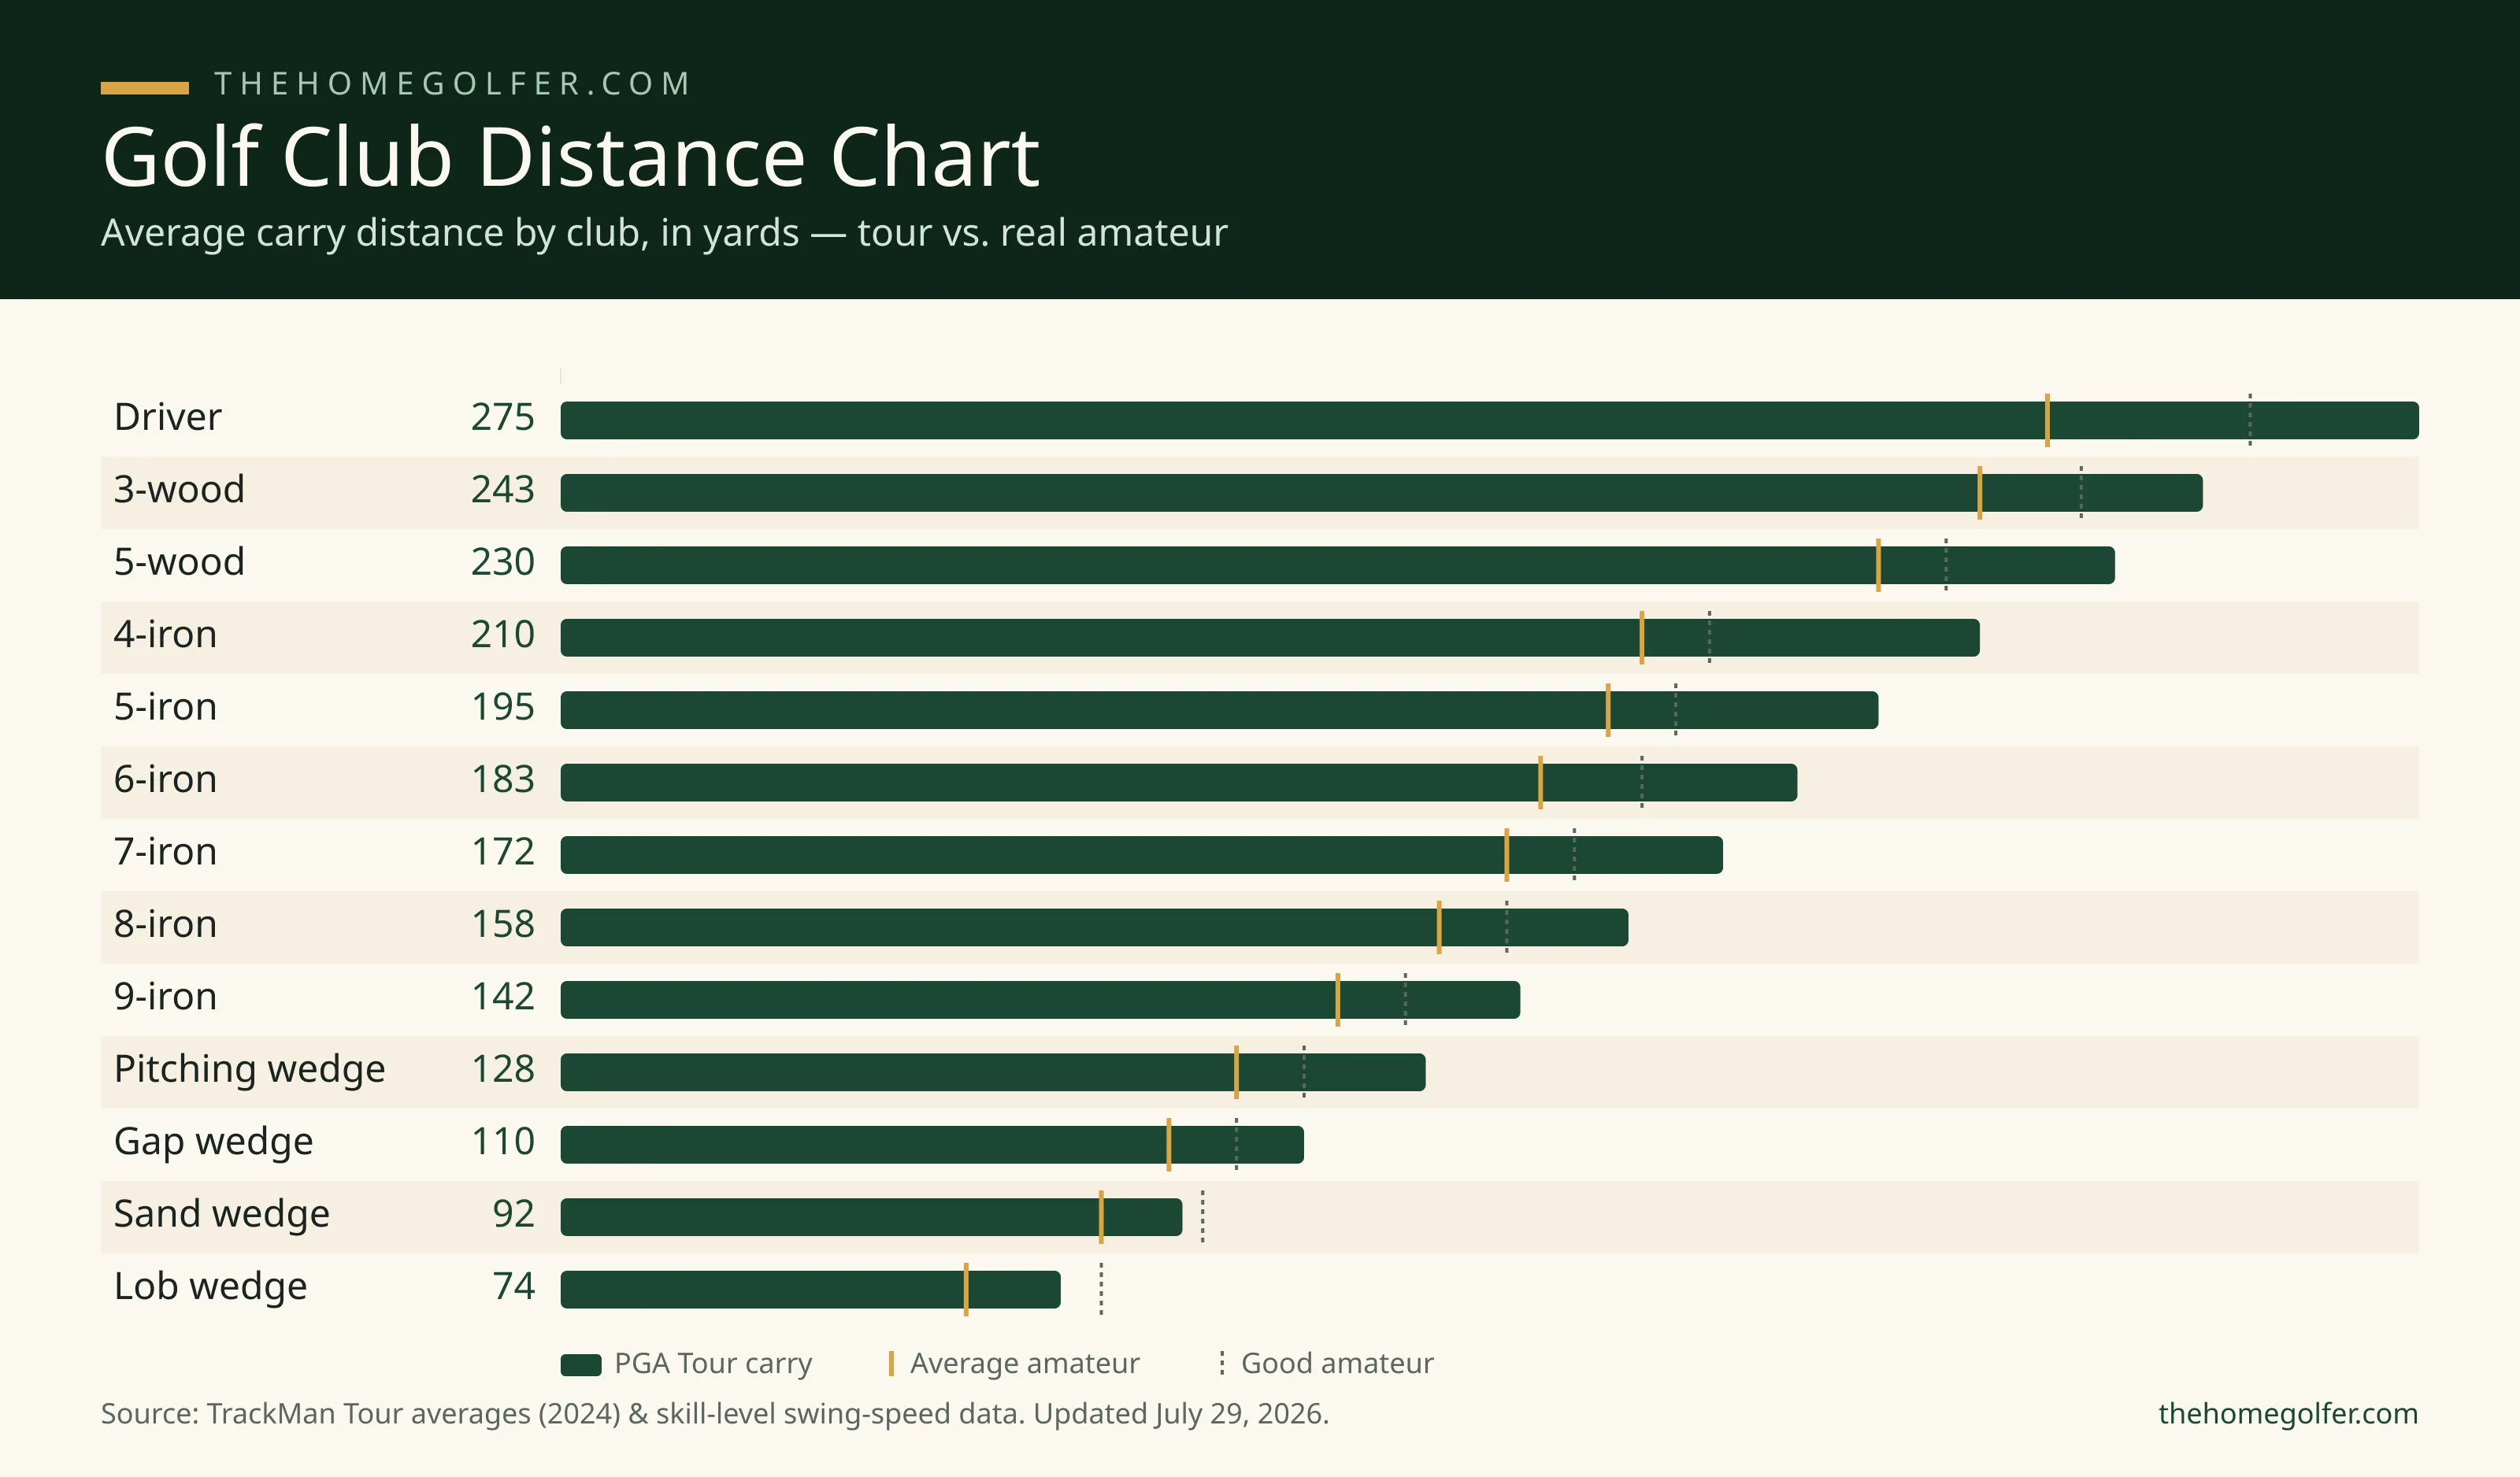
Task: Click the THEHOMEGOLFER.COM header text
Action: [452, 84]
